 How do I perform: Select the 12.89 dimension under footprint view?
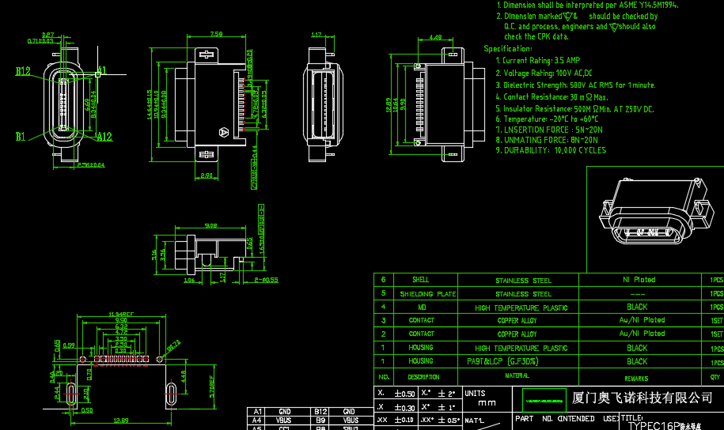121,420
